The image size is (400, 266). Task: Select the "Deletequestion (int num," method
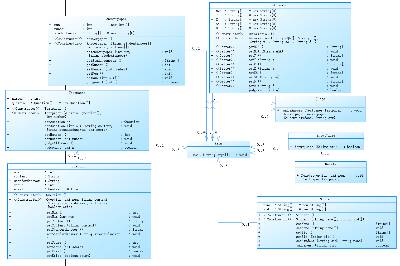click(x=323, y=176)
